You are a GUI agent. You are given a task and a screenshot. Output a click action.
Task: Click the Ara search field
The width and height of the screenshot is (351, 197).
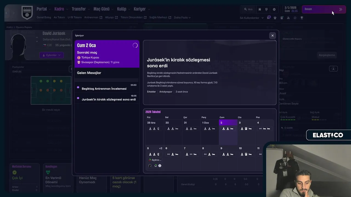click(248, 9)
